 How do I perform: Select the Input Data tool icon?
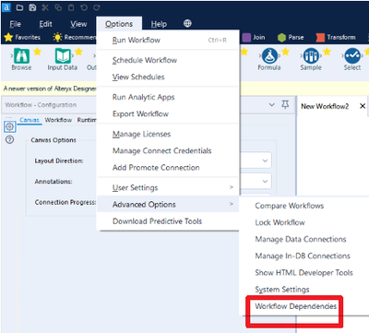coord(63,56)
